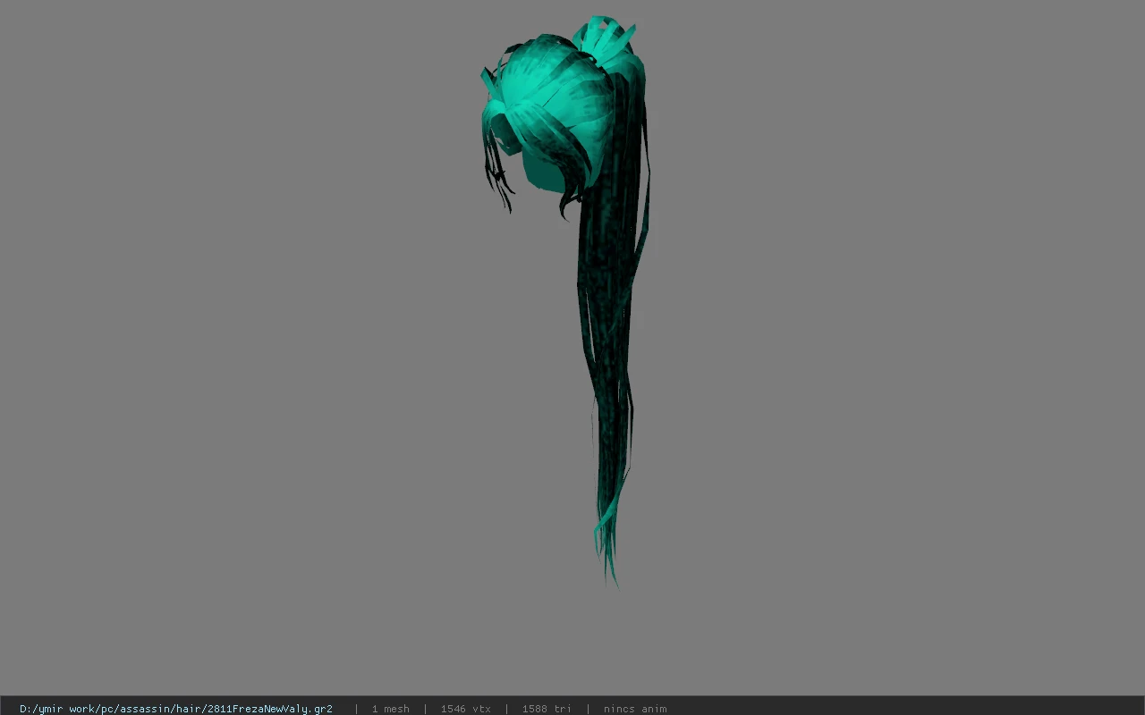Click the "1 mesh" status bar entry
This screenshot has height=715, width=1145.
tap(391, 709)
